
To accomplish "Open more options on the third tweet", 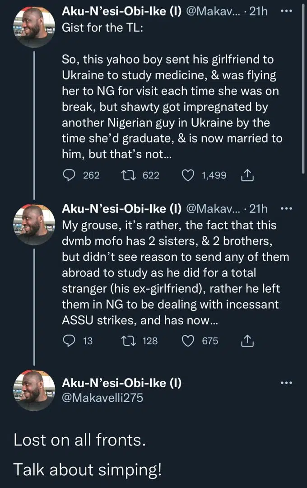I will pyautogui.click(x=287, y=383).
